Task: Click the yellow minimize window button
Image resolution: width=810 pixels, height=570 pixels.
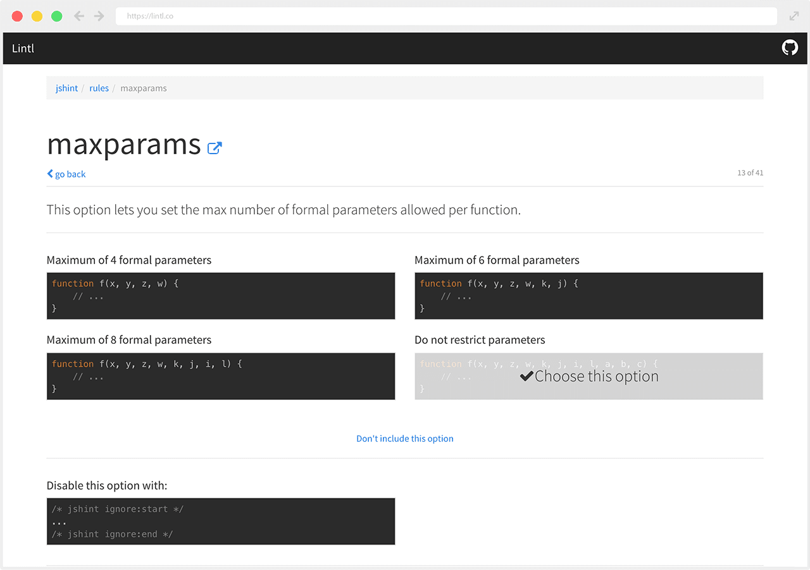Action: (x=37, y=16)
